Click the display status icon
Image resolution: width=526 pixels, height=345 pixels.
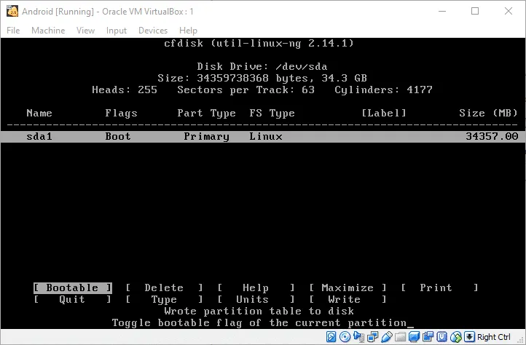[414, 336]
